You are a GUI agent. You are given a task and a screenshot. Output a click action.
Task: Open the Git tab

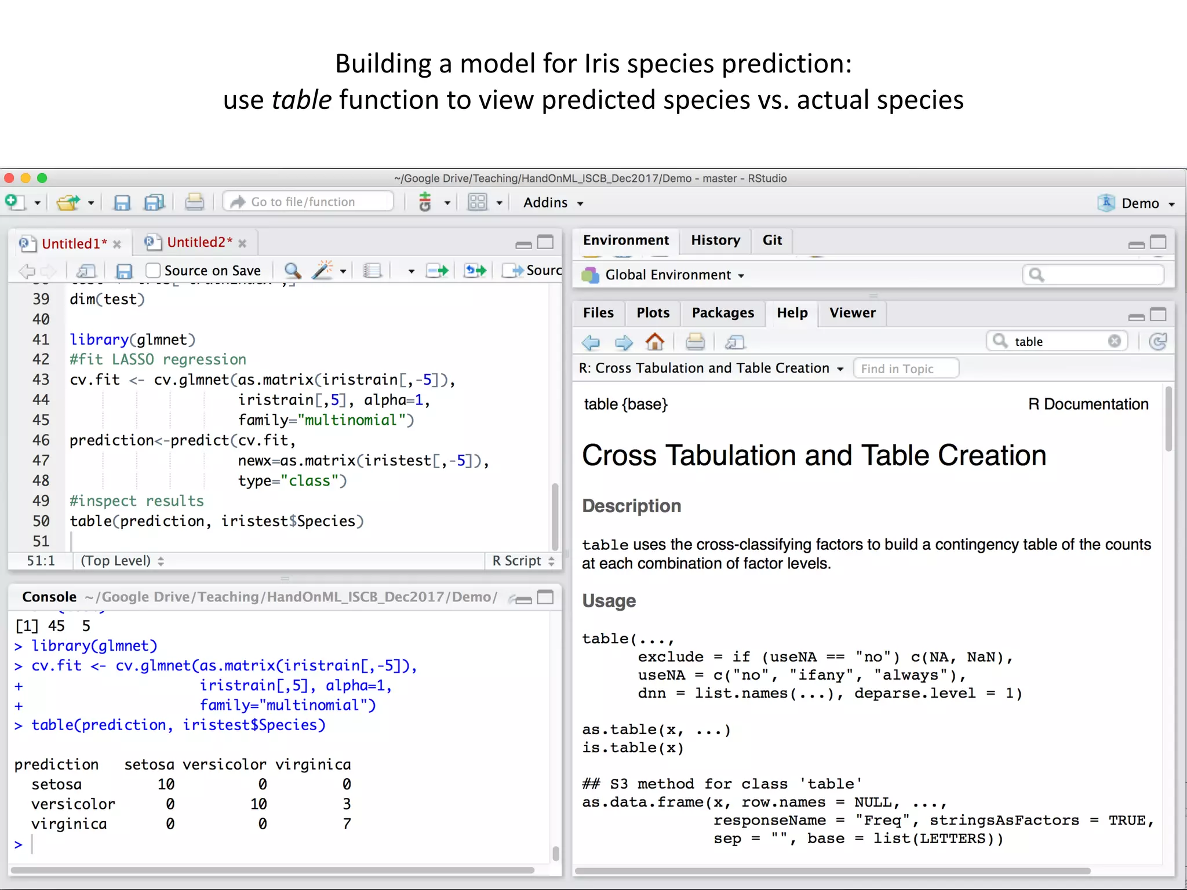point(772,240)
